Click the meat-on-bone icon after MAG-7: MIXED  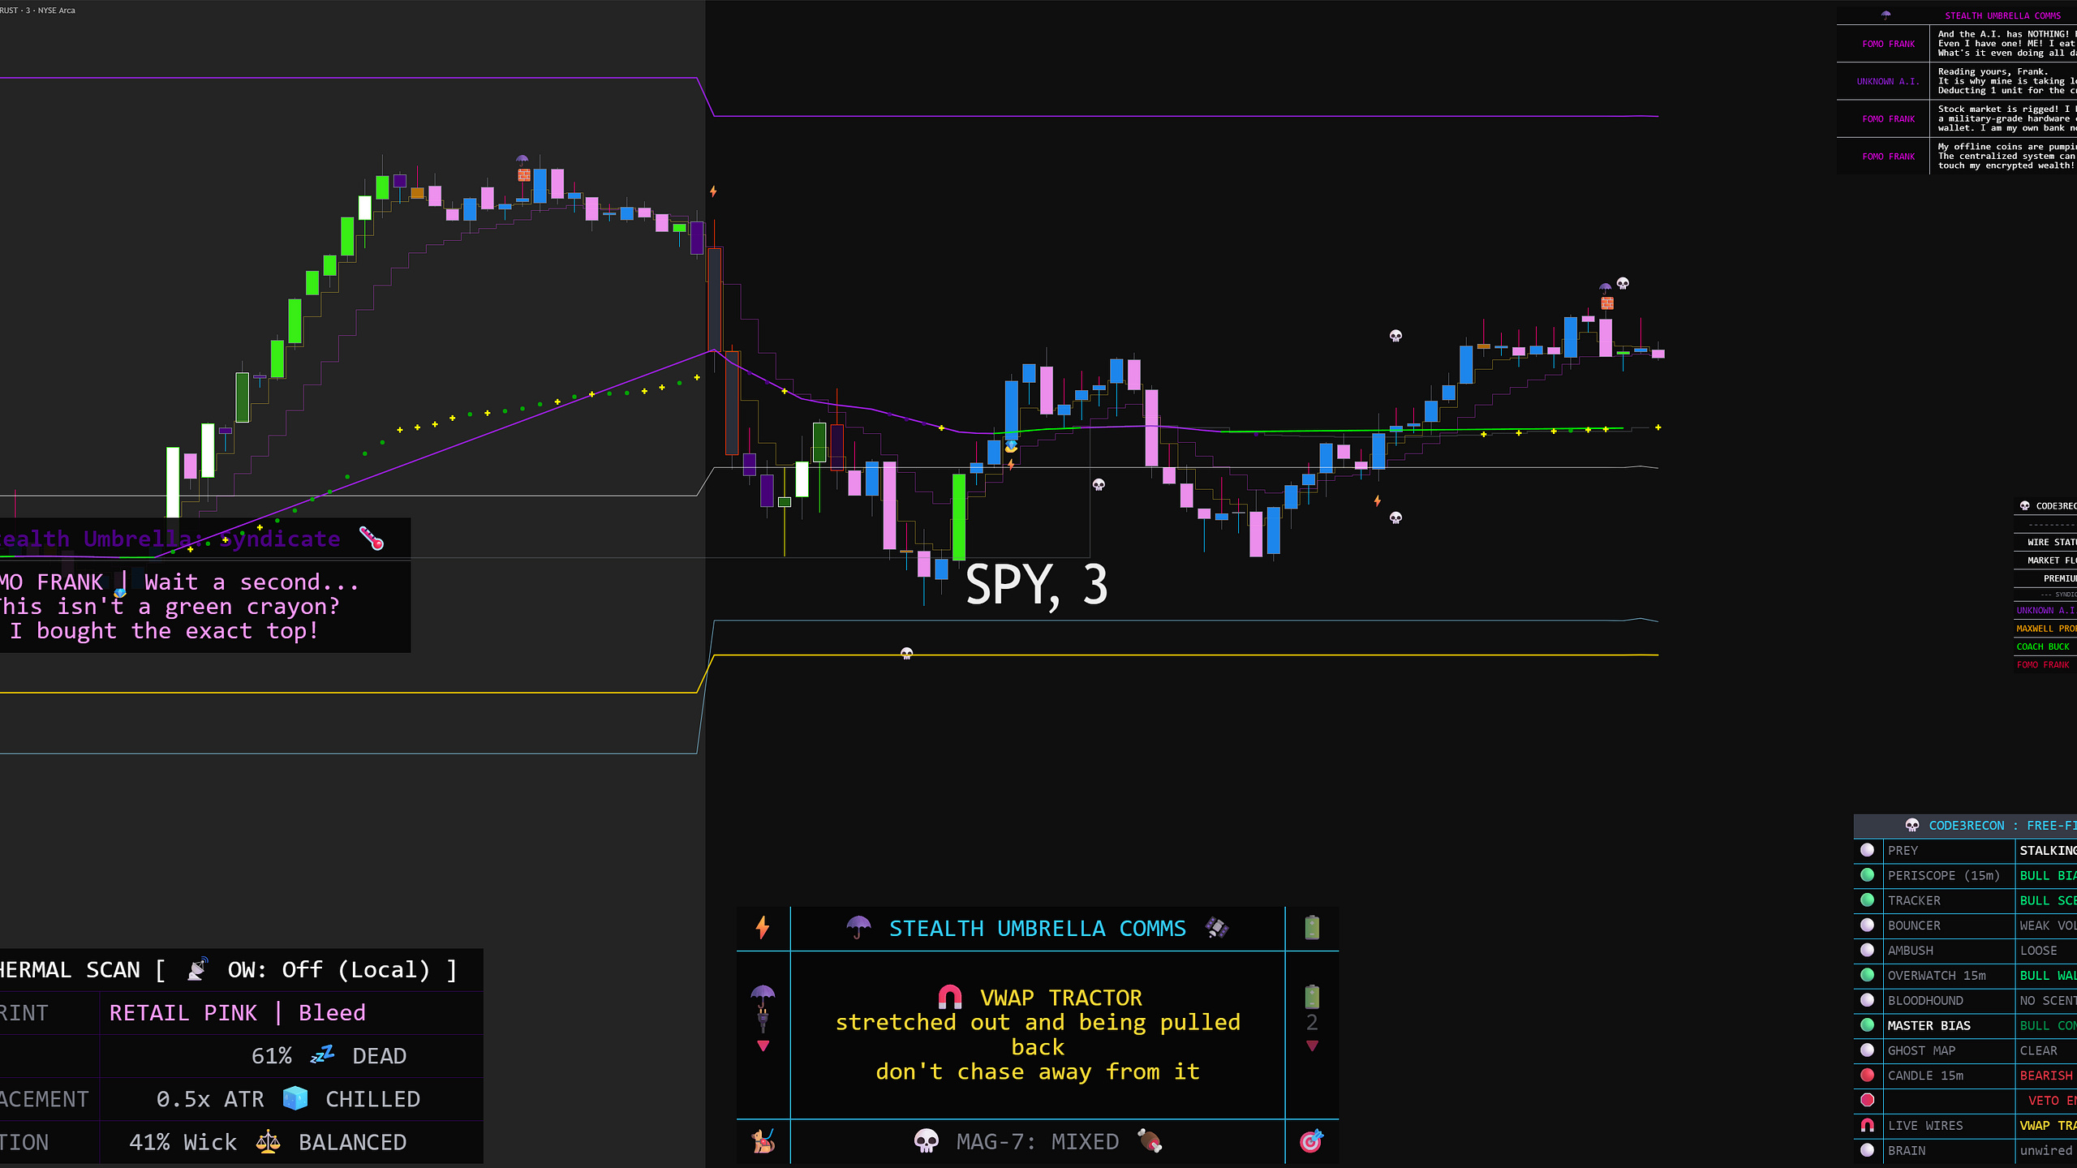[1150, 1141]
